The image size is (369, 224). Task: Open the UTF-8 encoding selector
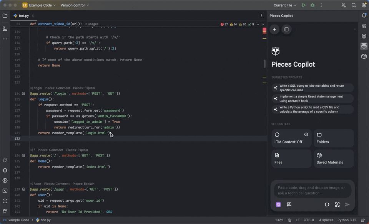click(x=309, y=220)
